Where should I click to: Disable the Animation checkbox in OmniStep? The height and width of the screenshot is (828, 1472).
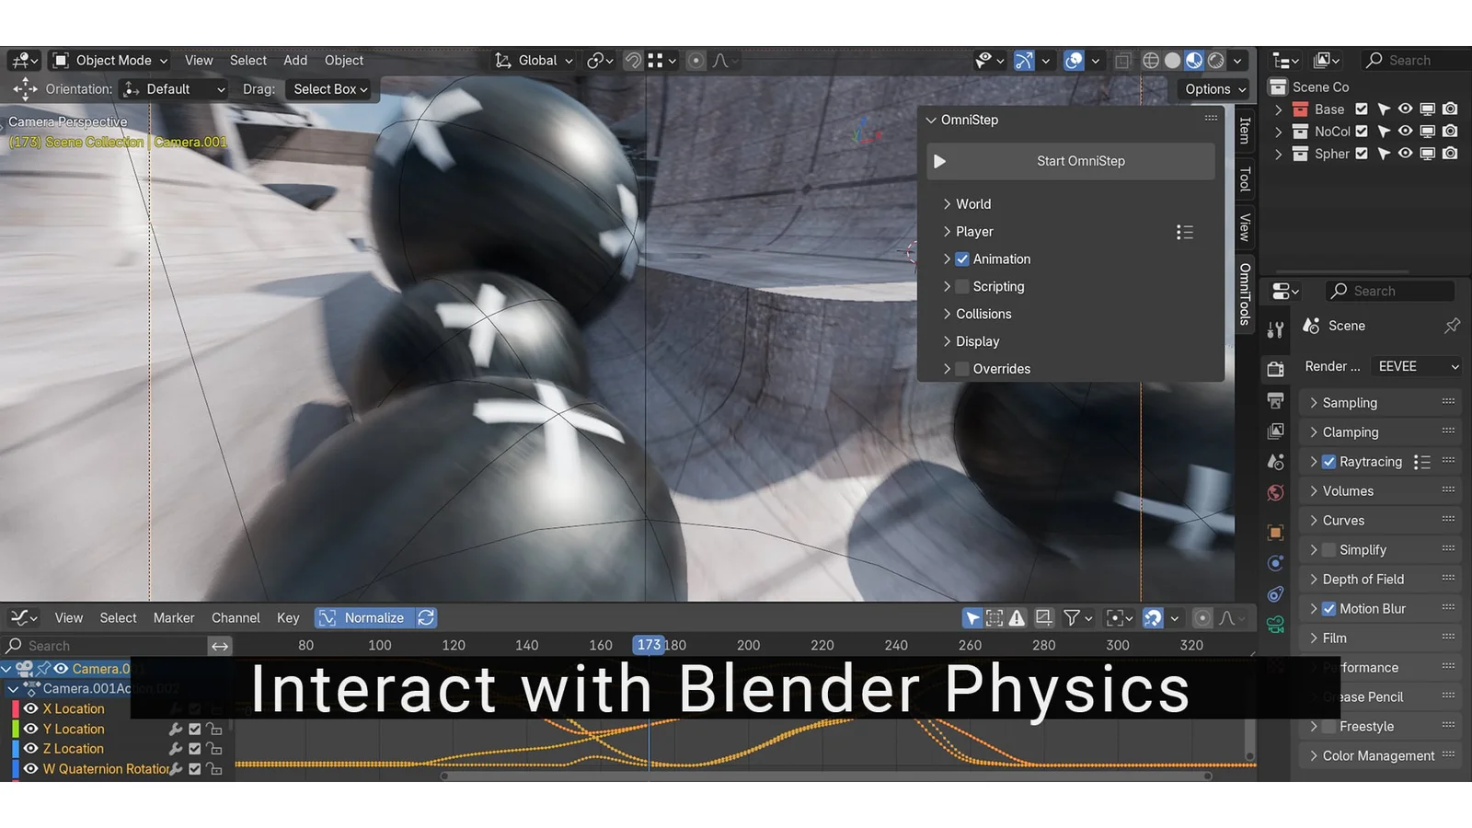(x=962, y=259)
